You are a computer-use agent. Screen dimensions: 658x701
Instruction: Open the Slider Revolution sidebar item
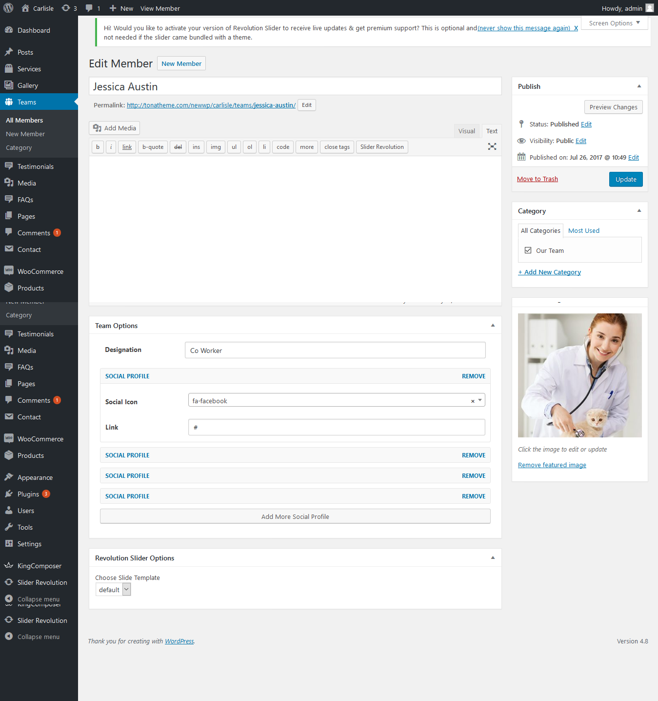click(42, 582)
